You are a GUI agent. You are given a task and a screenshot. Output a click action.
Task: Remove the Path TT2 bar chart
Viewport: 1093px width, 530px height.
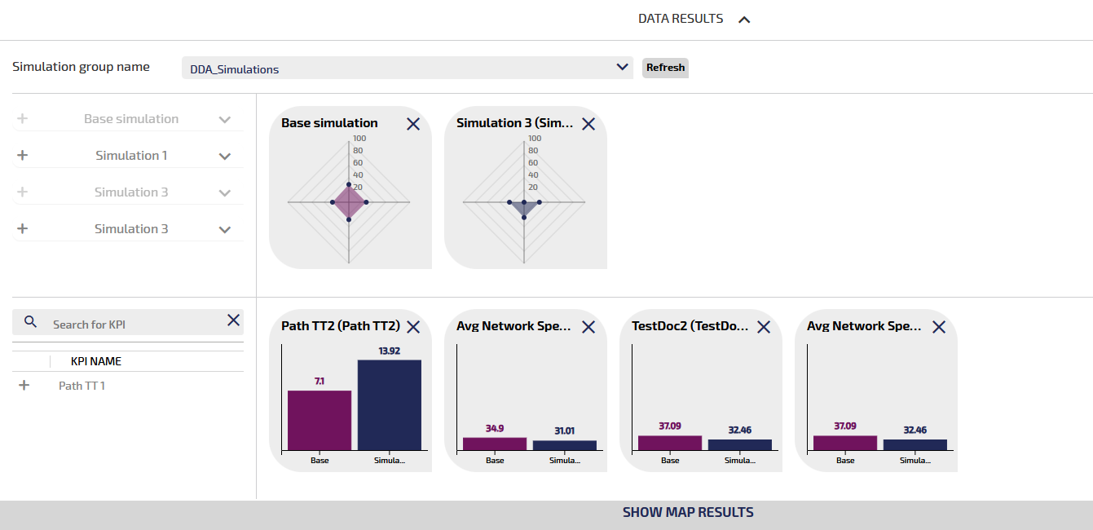[x=413, y=327]
